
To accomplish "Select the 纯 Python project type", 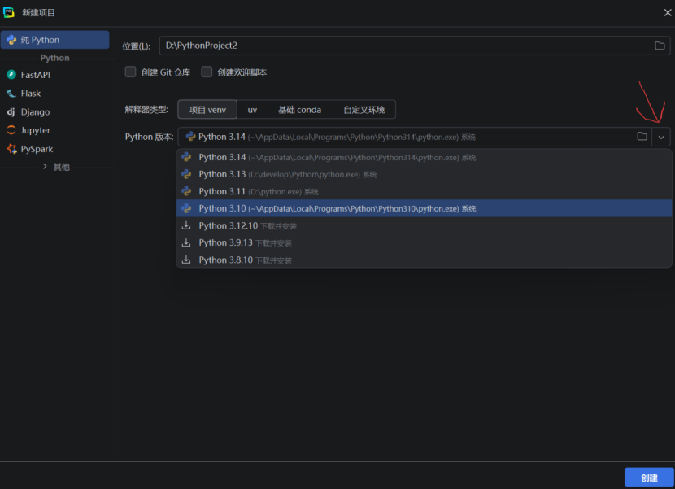I will pos(54,40).
